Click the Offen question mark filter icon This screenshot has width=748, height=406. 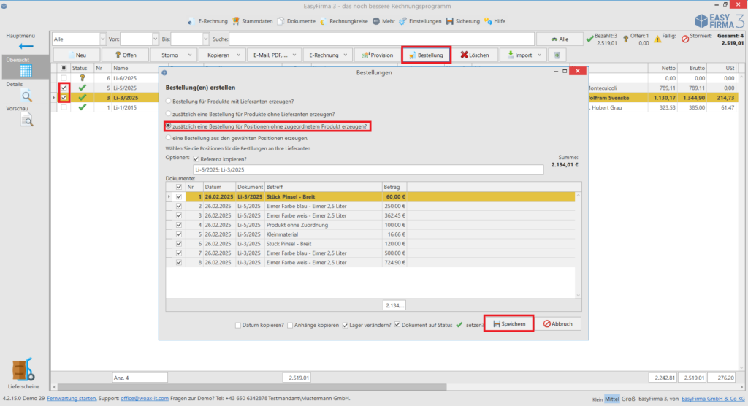pyautogui.click(x=625, y=39)
